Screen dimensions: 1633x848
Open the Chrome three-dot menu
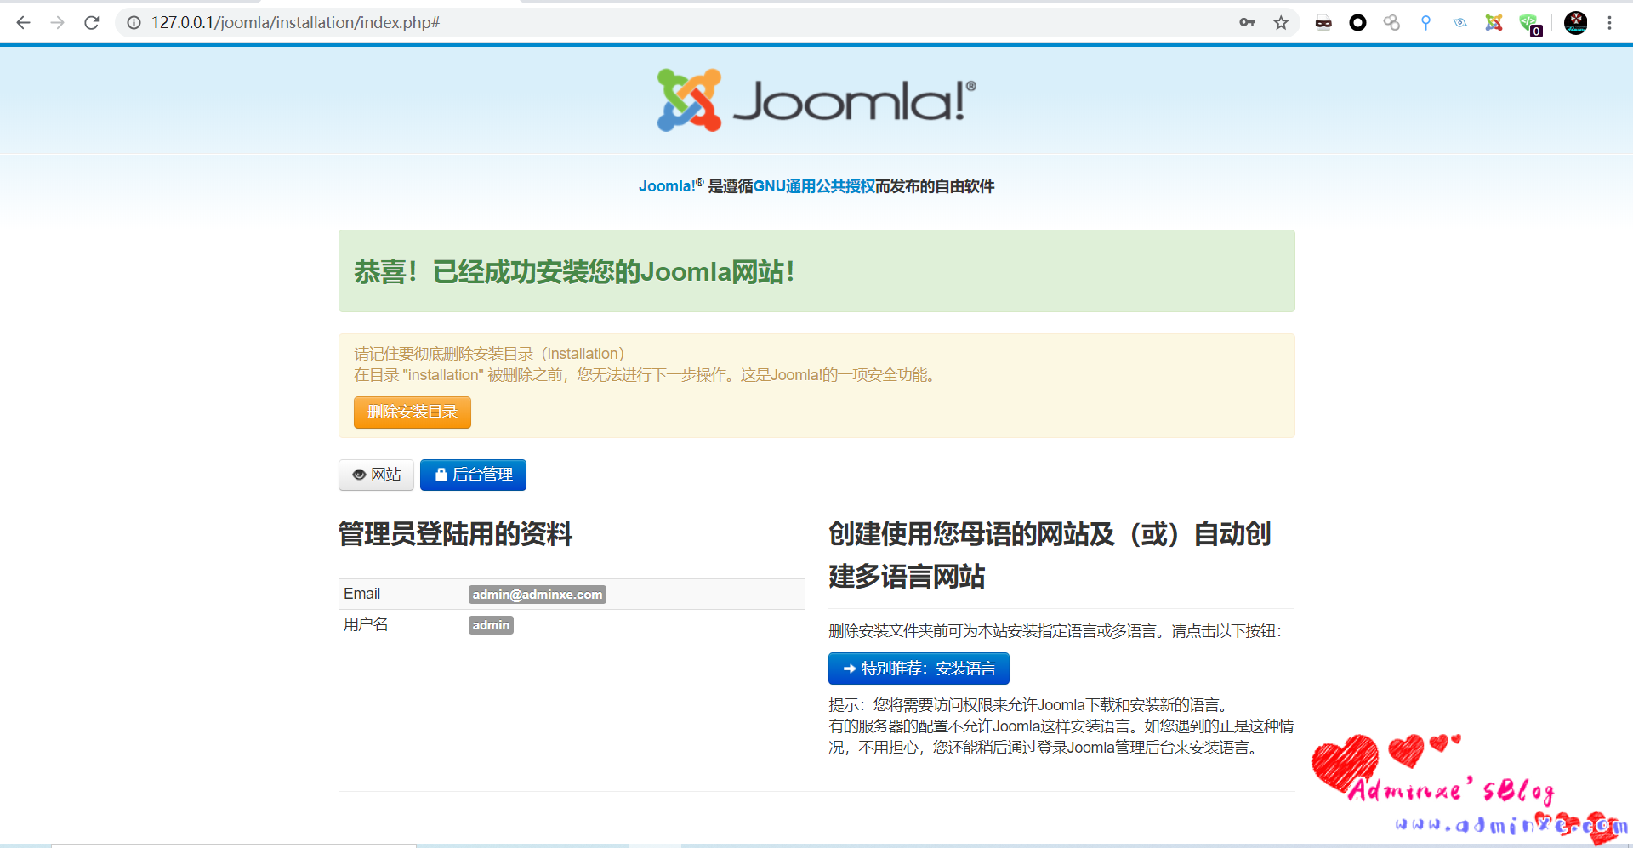click(1609, 23)
